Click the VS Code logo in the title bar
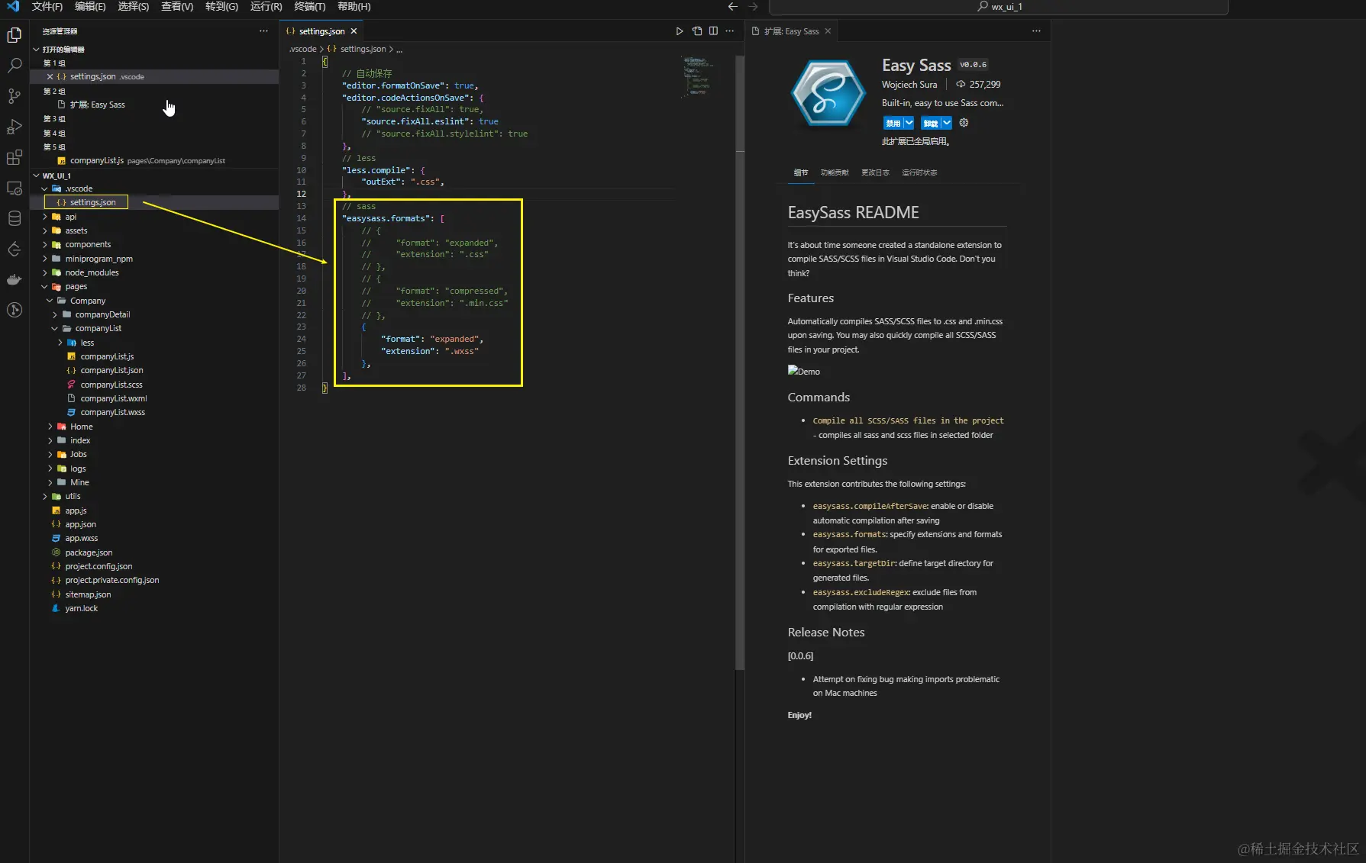This screenshot has height=863, width=1366. tap(13, 7)
